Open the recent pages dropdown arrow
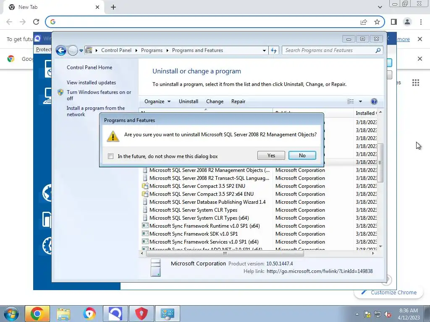This screenshot has width=430, height=322. click(x=81, y=50)
